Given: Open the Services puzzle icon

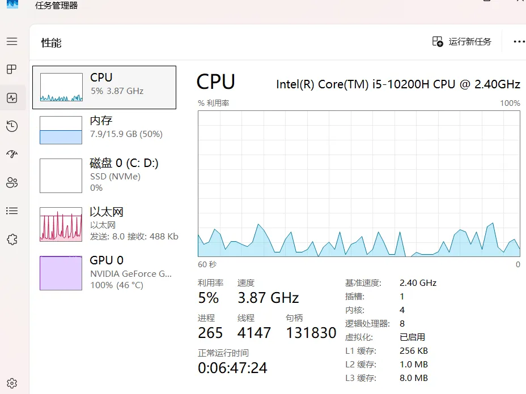Looking at the screenshot, I should [x=12, y=239].
